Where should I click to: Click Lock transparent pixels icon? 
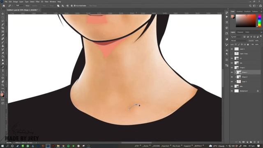click(236, 44)
